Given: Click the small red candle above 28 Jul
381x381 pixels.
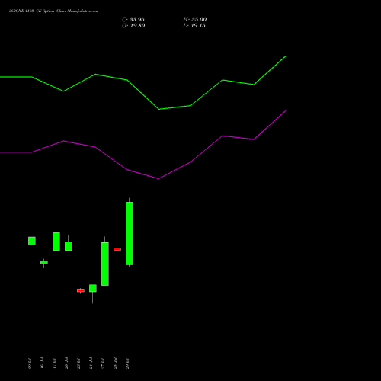Looking at the screenshot, I should click(117, 249).
